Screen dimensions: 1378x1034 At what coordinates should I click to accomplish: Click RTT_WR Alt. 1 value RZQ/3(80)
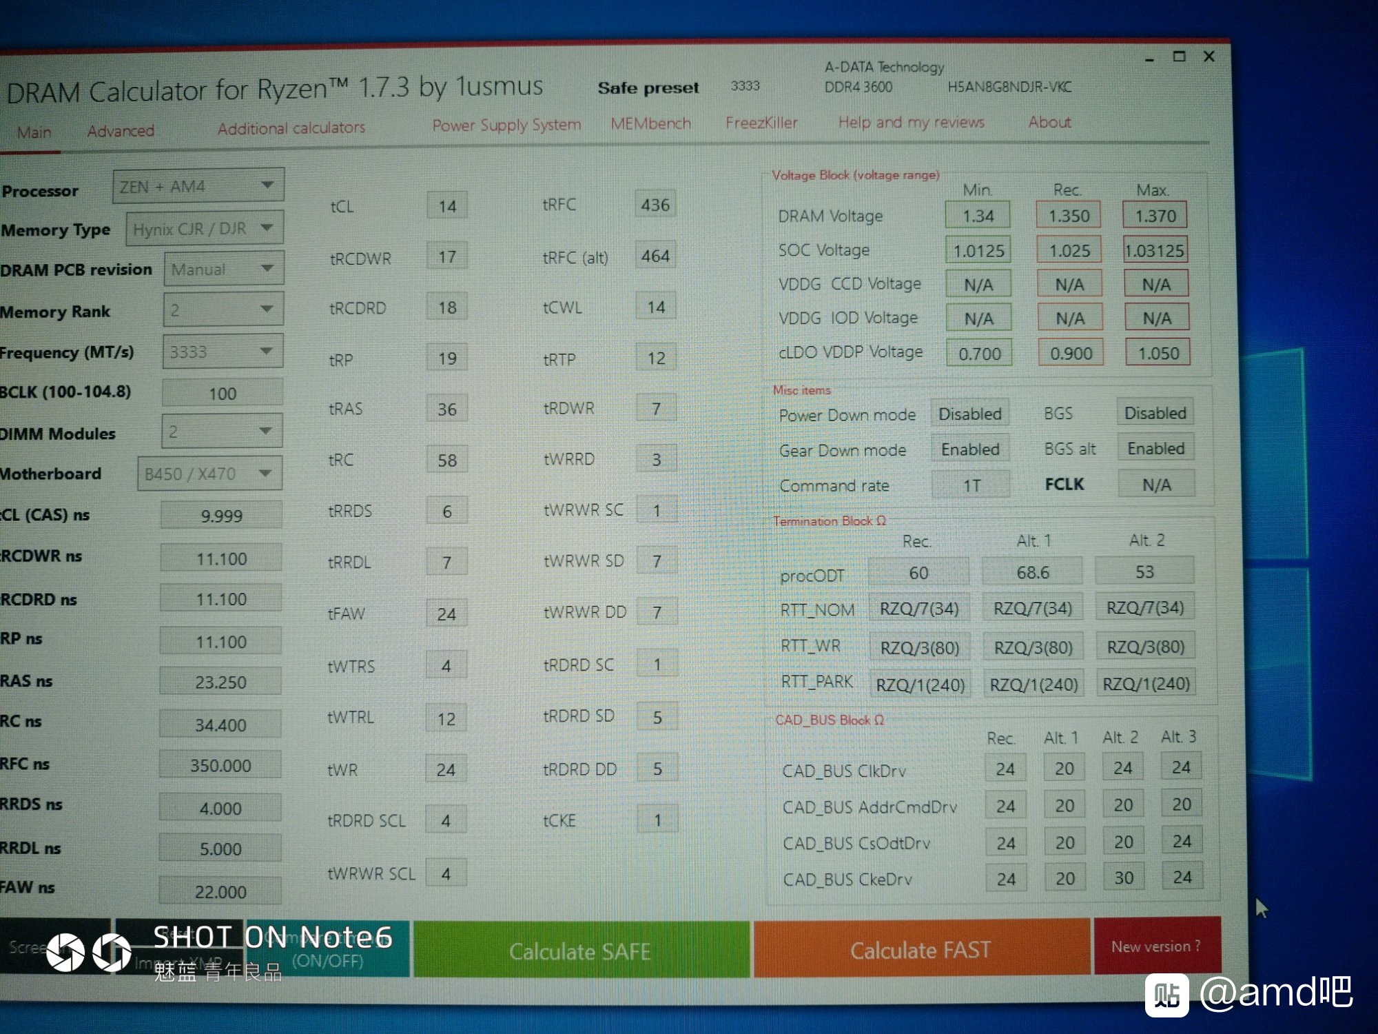(x=1033, y=647)
